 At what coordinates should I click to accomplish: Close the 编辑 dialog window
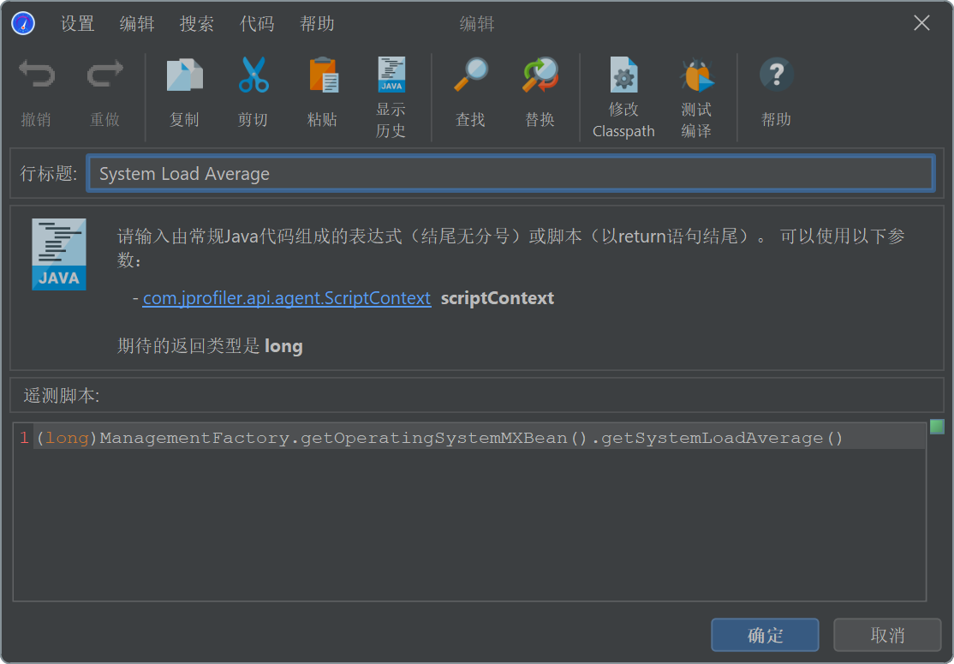[921, 23]
